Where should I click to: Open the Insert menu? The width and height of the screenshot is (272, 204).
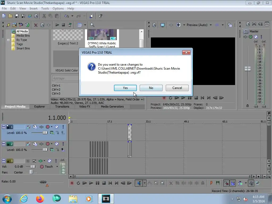click(33, 8)
